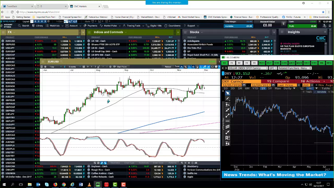Image resolution: width=334 pixels, height=188 pixels.
Task: Open the Insights panel hamburger menu
Action: coord(282,32)
